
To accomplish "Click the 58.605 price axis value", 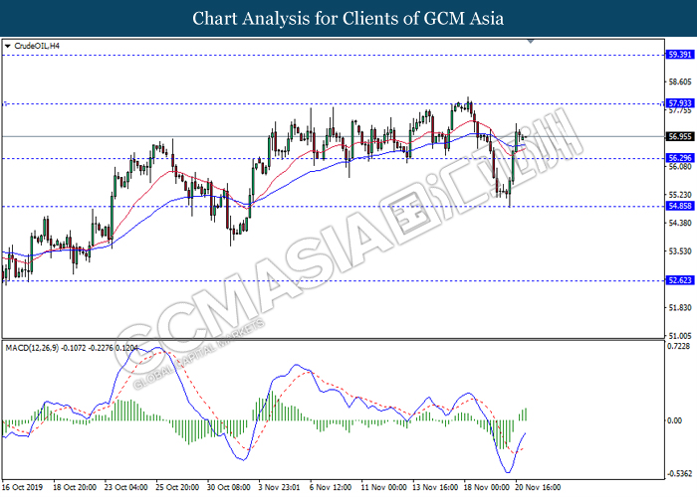I will [x=680, y=82].
